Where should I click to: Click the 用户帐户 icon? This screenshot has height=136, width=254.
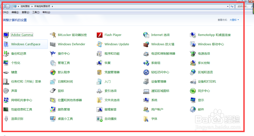pos(146,109)
